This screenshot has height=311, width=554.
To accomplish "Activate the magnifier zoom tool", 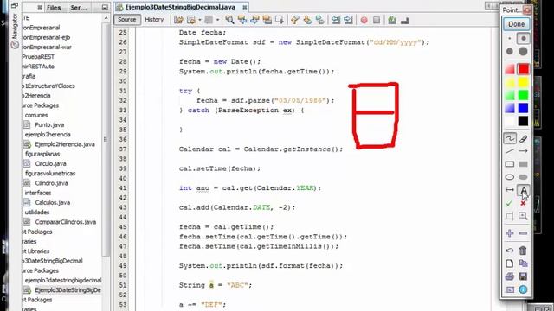I will pos(523,216).
